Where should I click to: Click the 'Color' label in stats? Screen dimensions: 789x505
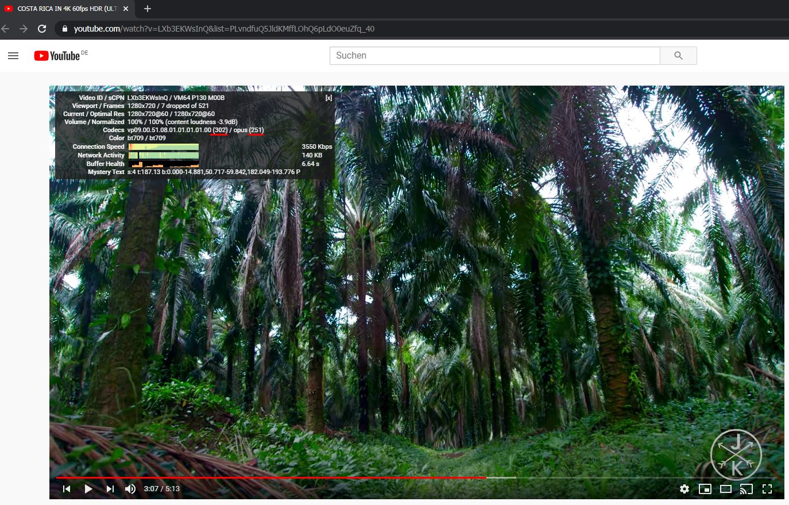click(x=117, y=138)
